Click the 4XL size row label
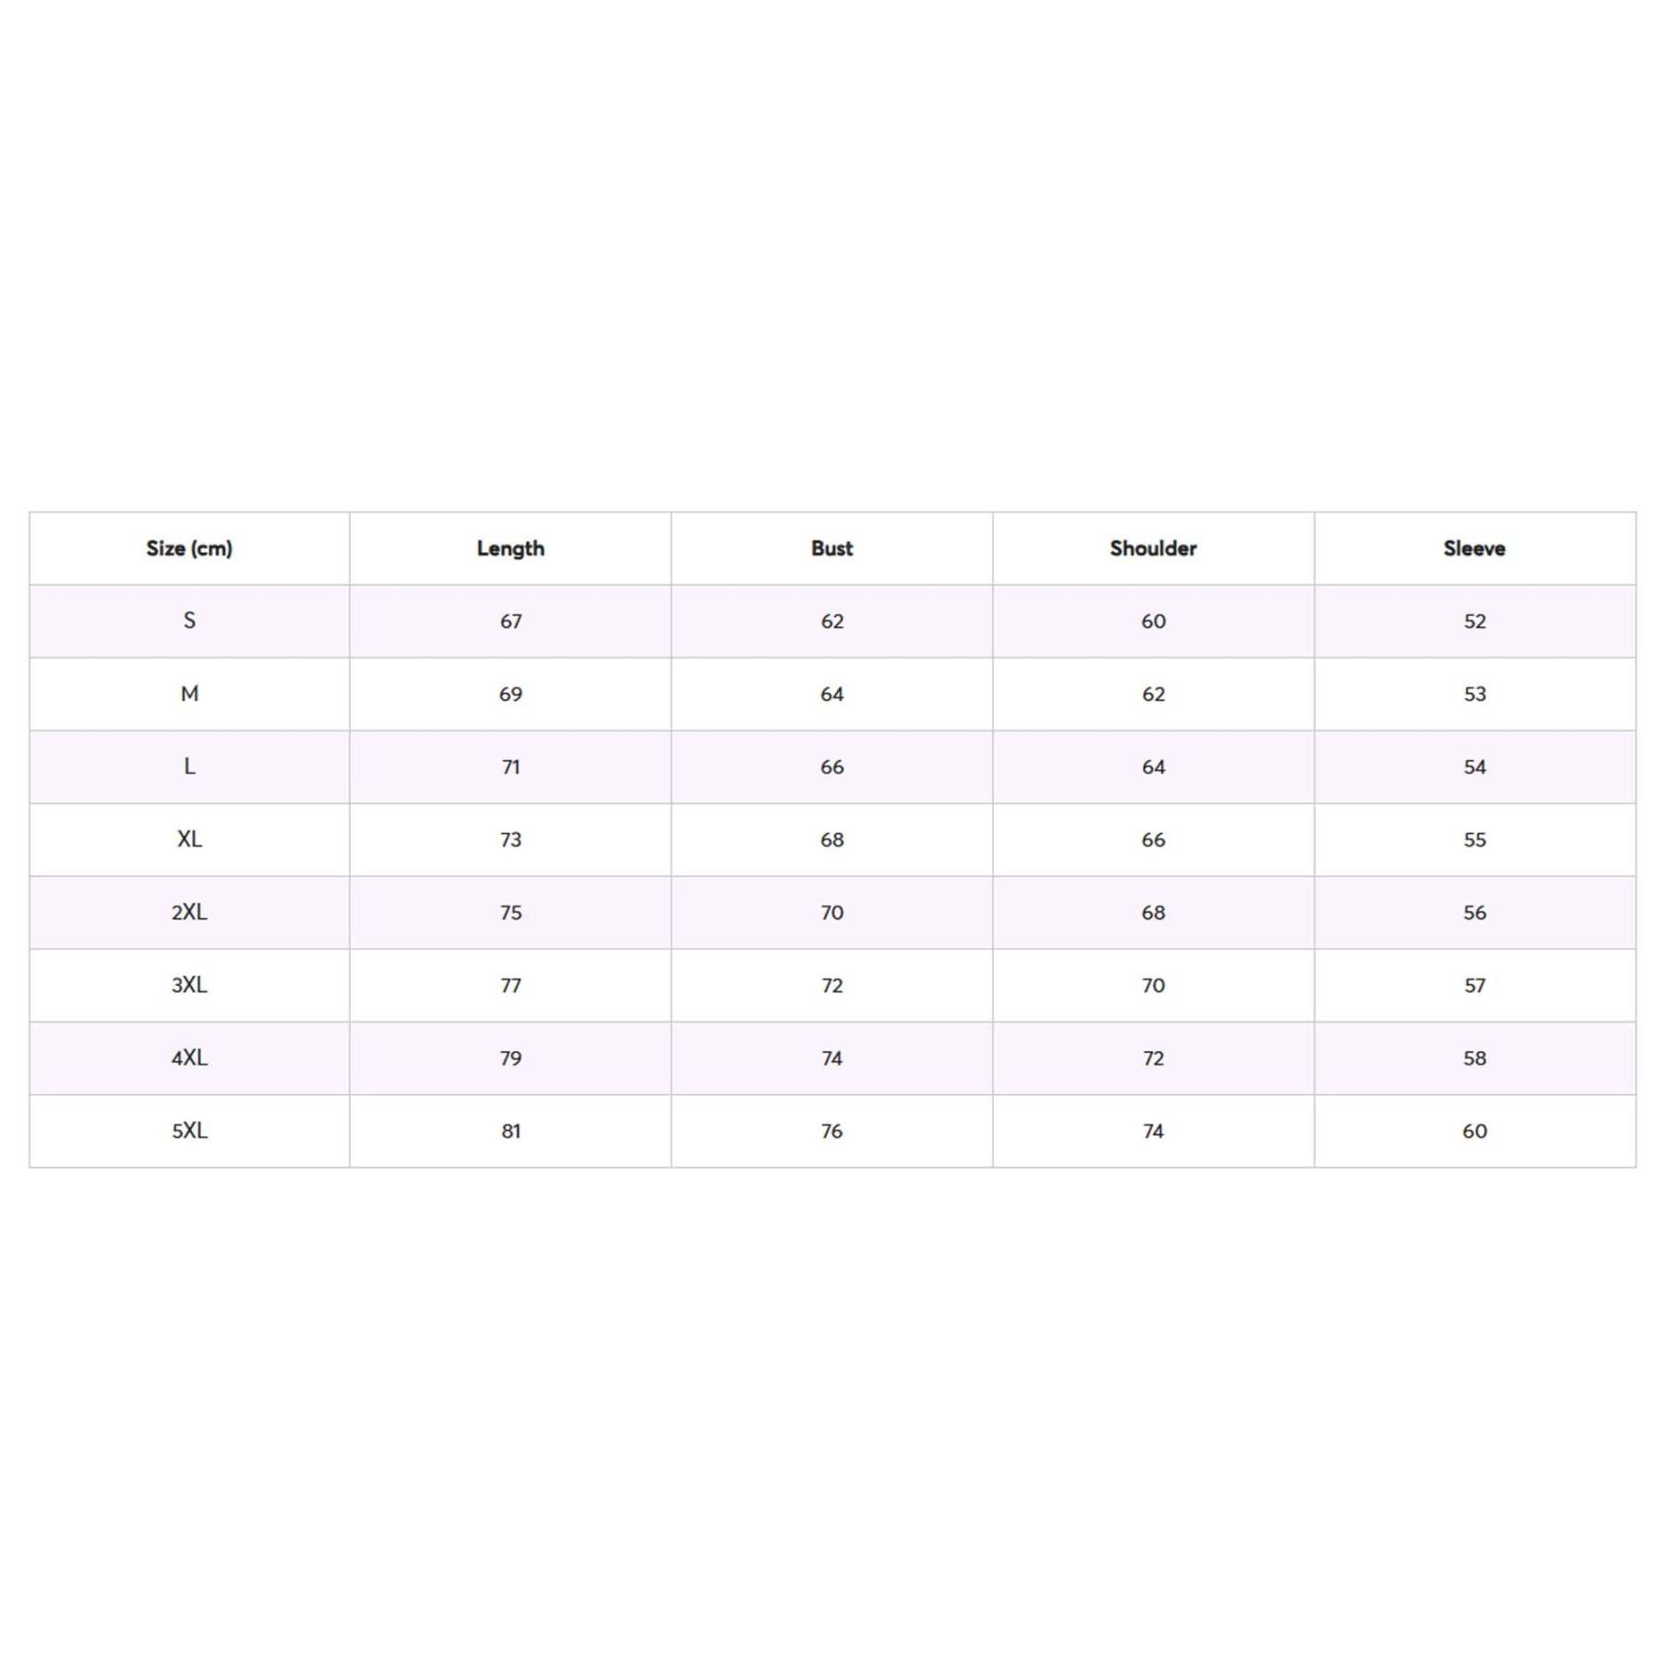Screen dimensions: 1670x1670 [x=189, y=1058]
